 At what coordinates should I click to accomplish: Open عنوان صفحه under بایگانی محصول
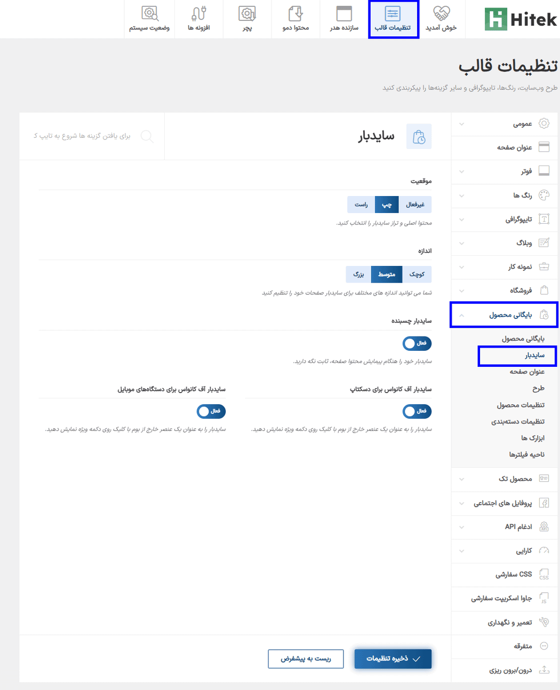526,372
